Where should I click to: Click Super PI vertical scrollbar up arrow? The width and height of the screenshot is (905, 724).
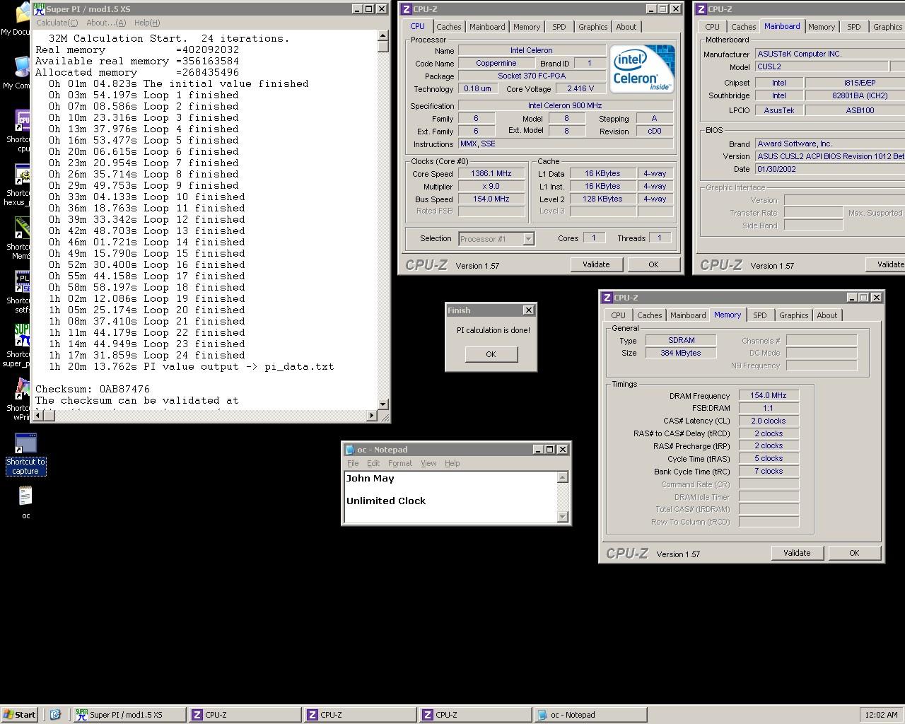pos(383,35)
